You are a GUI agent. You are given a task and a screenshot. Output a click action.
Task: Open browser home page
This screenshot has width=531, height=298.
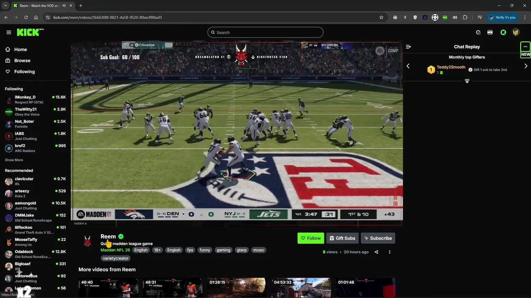click(x=36, y=17)
